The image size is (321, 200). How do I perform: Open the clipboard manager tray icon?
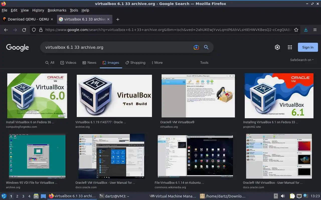pos(292,196)
